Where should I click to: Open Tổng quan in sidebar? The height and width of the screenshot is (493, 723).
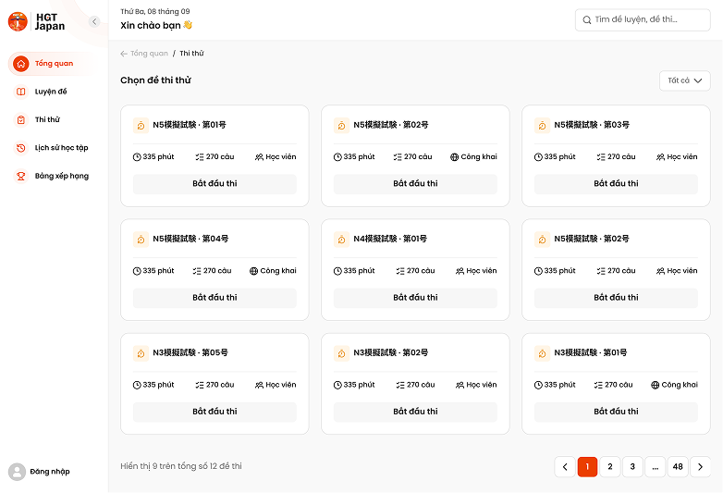click(53, 64)
